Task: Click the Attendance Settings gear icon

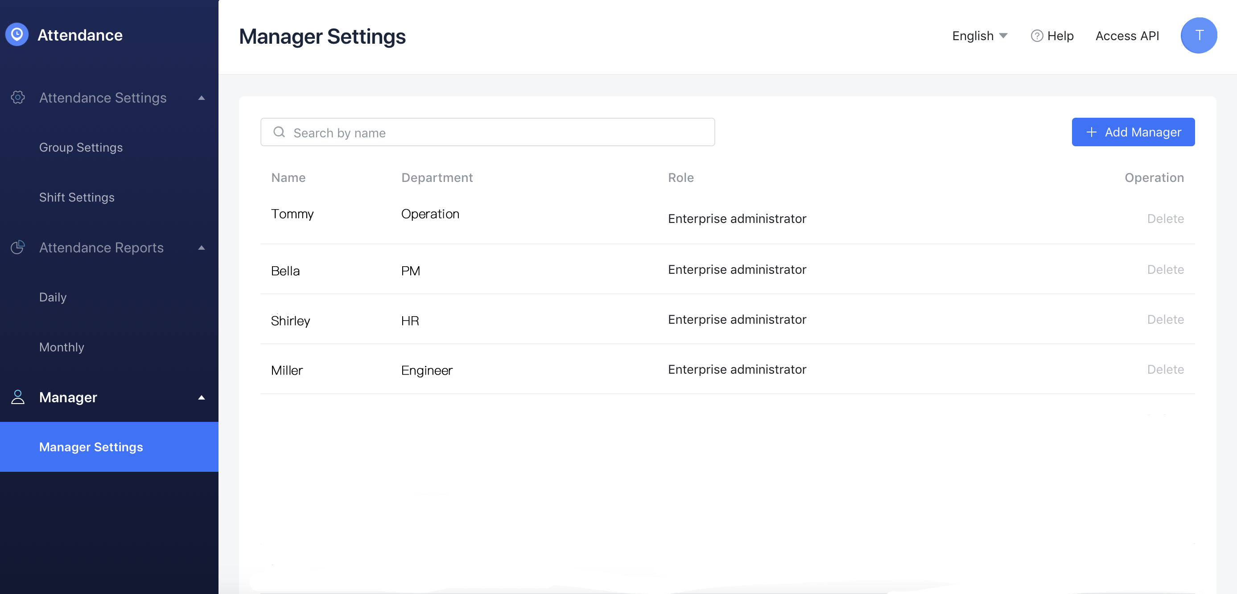Action: point(18,98)
